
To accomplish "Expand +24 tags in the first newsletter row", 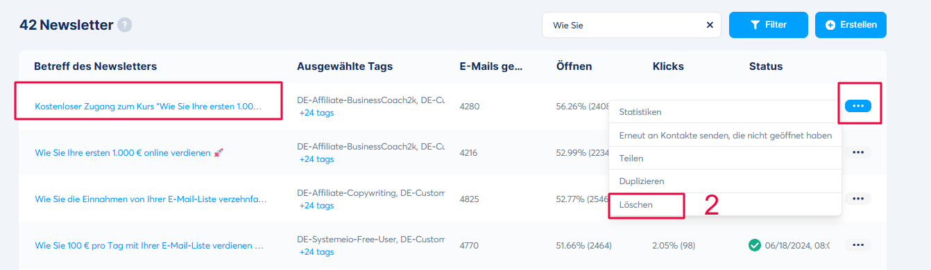I will tap(316, 113).
